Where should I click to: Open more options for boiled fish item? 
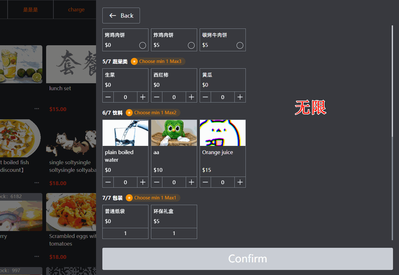(37, 183)
